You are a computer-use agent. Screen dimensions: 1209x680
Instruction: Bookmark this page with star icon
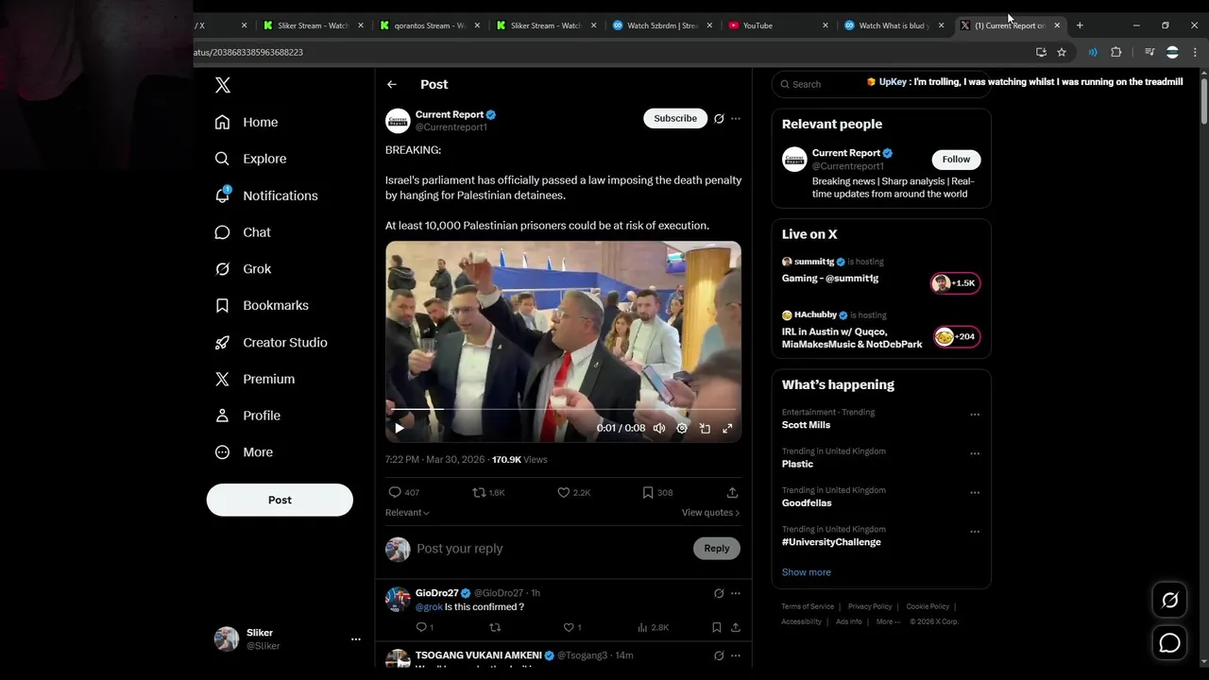pyautogui.click(x=1062, y=52)
